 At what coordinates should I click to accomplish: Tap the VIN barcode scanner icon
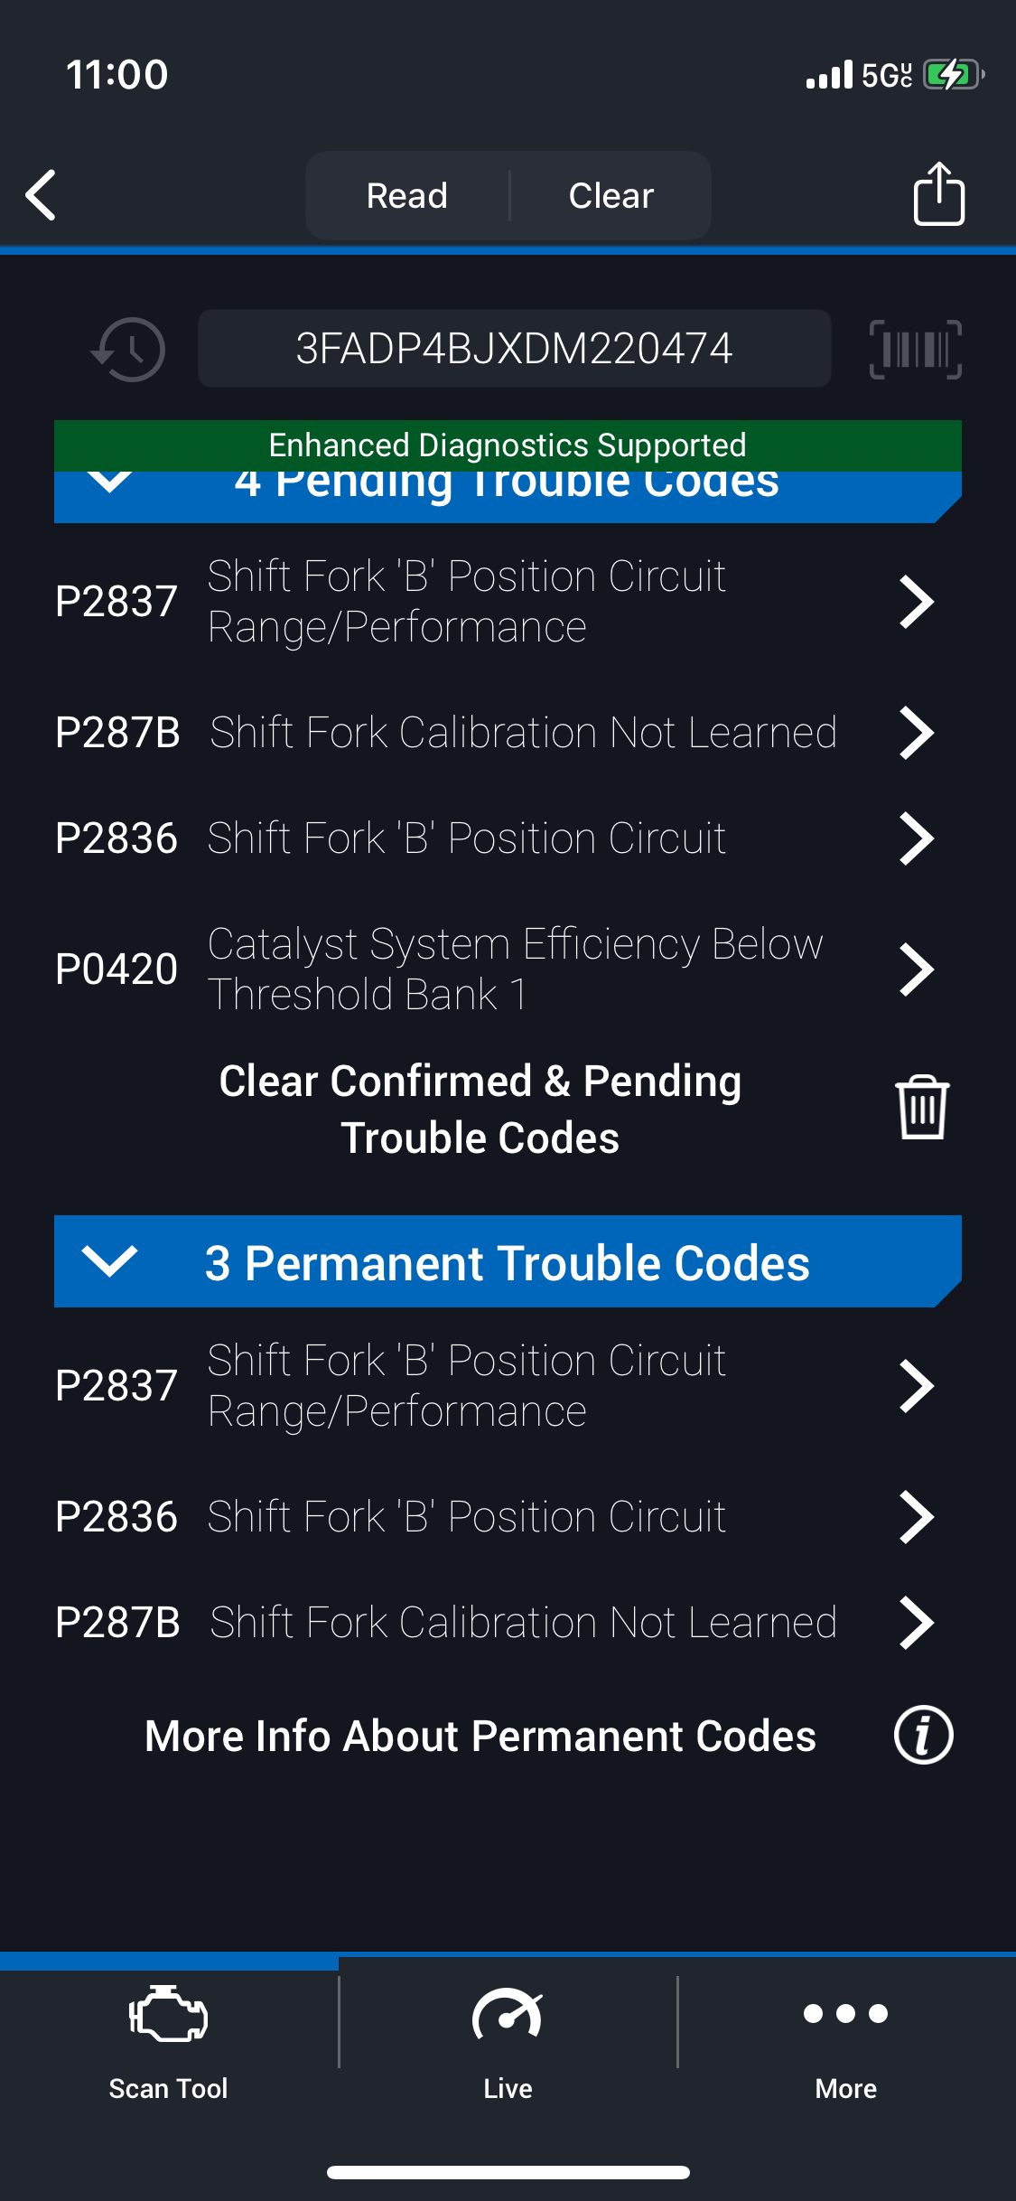pyautogui.click(x=915, y=349)
